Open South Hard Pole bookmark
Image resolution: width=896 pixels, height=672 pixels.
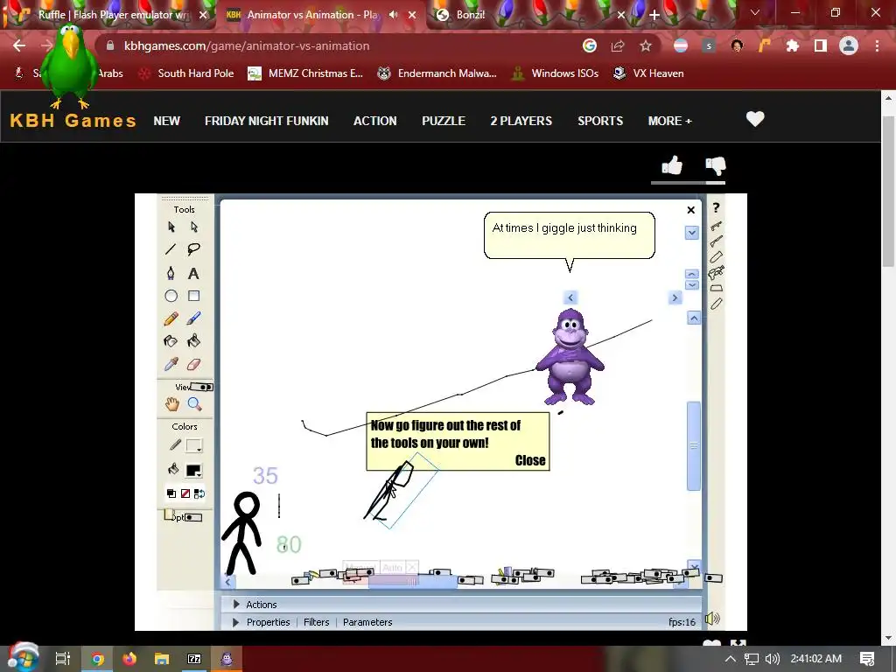(187, 73)
